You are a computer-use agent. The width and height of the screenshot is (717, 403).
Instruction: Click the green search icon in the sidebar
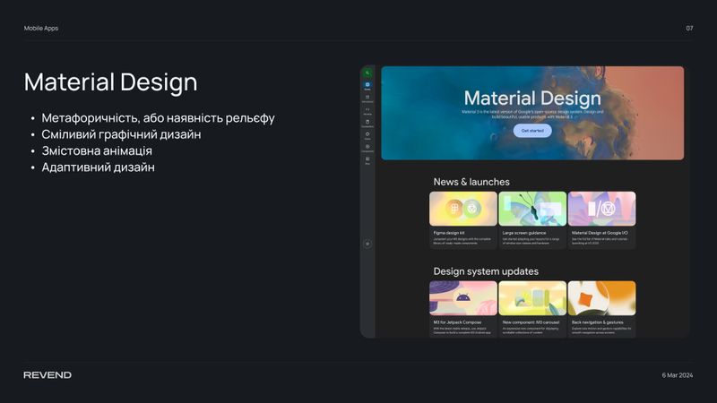point(367,73)
